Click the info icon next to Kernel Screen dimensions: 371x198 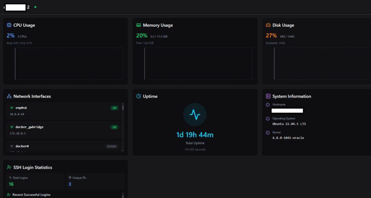click(268, 132)
